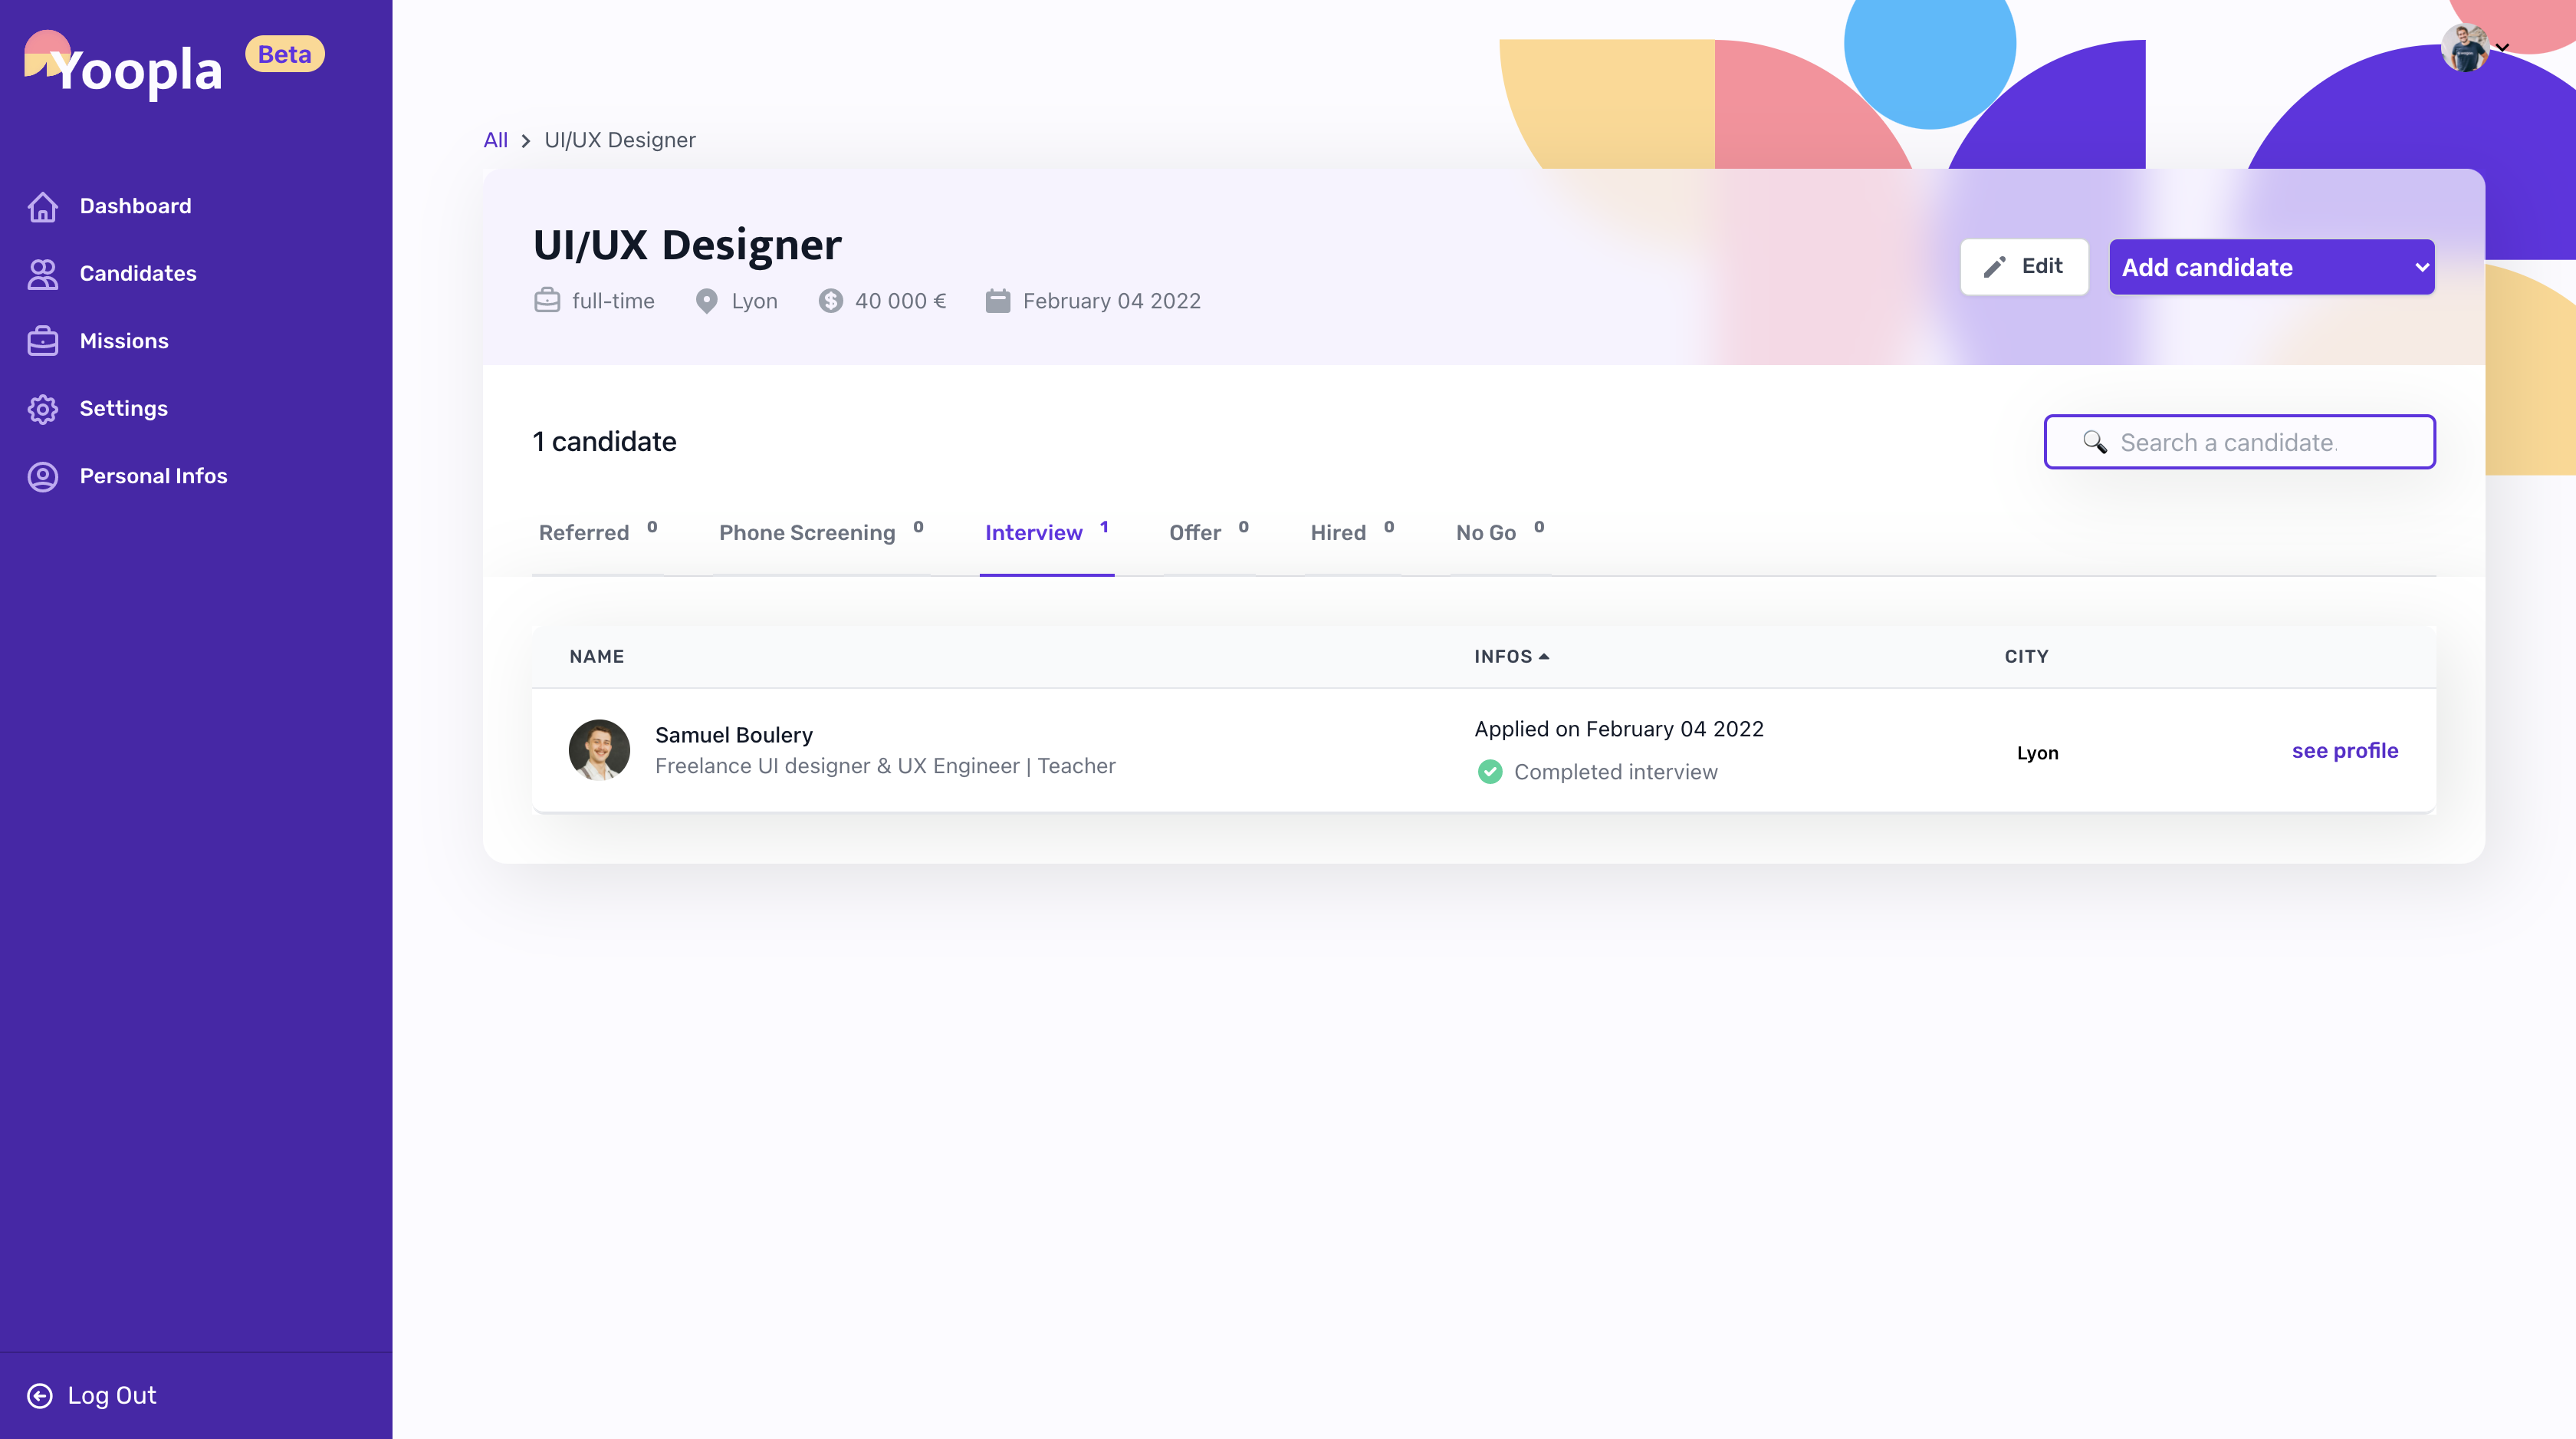This screenshot has width=2576, height=1439.
Task: Open the Add candidate dropdown
Action: [x=2271, y=267]
